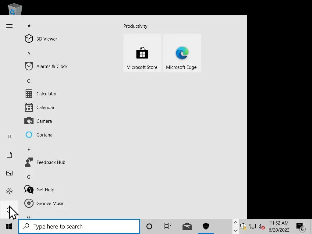312x234 pixels.
Task: Open Cortana circle on the taskbar
Action: [x=149, y=226]
